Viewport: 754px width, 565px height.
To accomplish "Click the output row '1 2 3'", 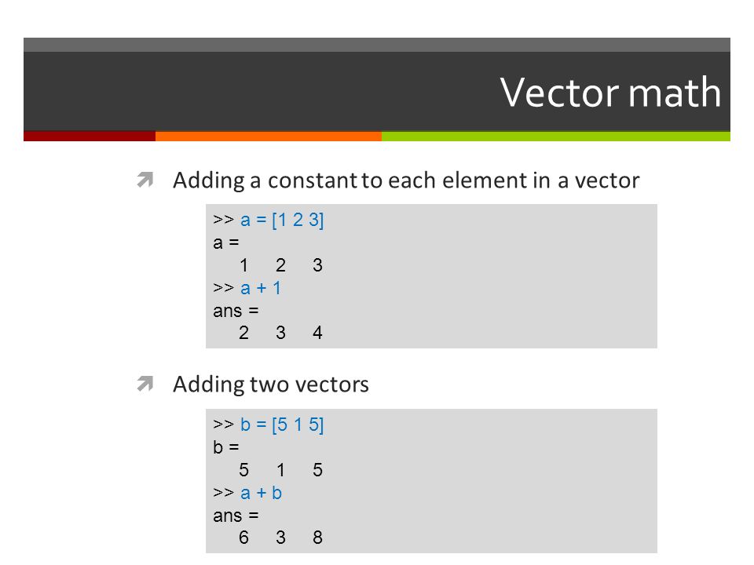I will [x=281, y=265].
